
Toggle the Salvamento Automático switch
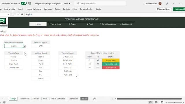point(24,3)
